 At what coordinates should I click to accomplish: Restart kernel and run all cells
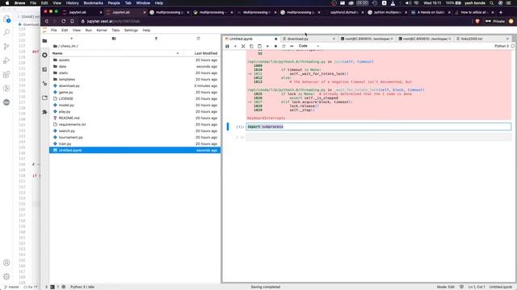[x=292, y=47]
